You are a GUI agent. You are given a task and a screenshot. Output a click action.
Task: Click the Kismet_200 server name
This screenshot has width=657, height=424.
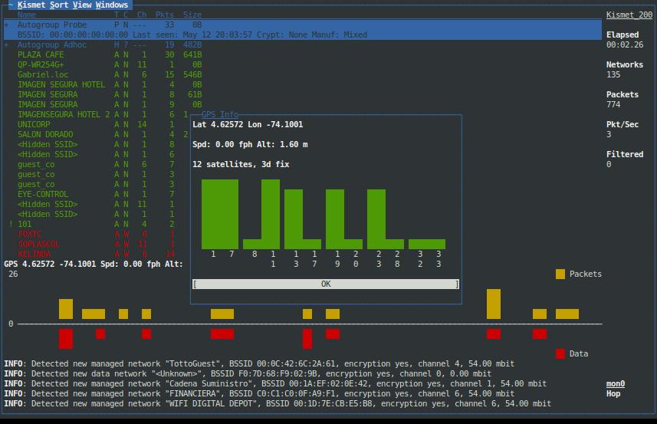(629, 15)
